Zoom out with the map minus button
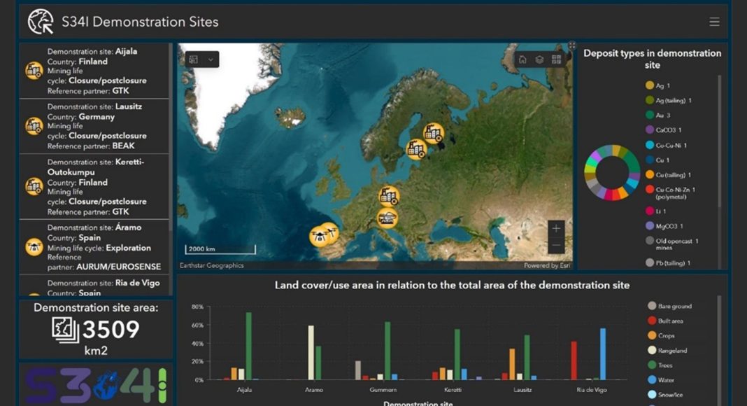 556,246
